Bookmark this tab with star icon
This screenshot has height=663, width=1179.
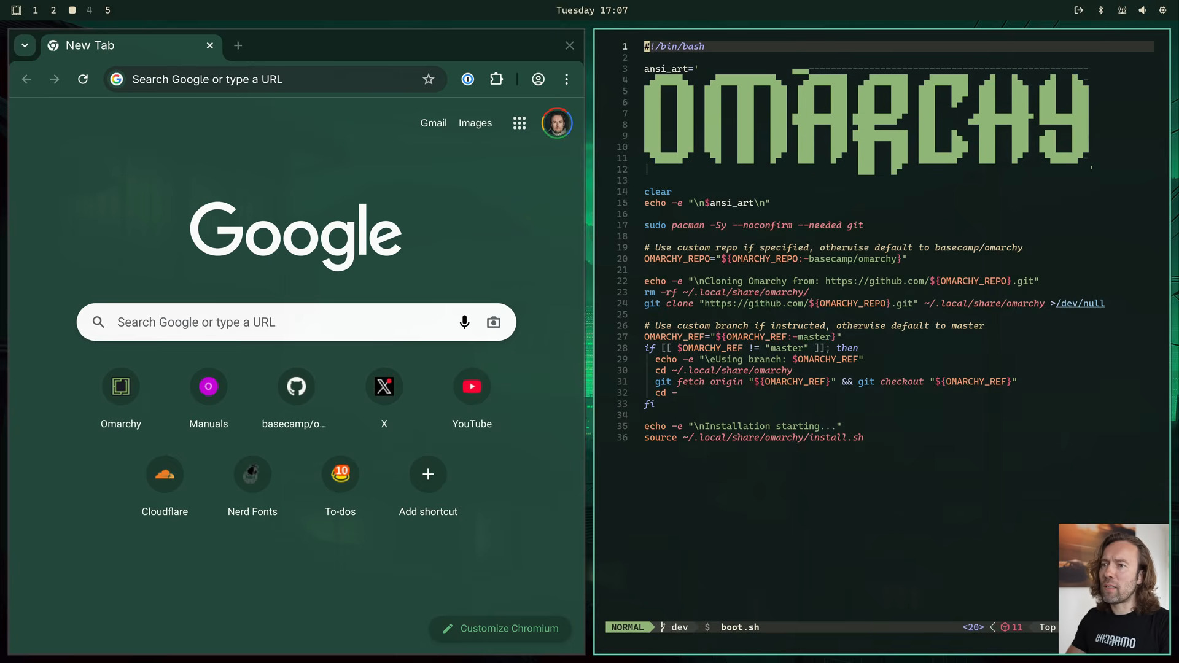429,79
